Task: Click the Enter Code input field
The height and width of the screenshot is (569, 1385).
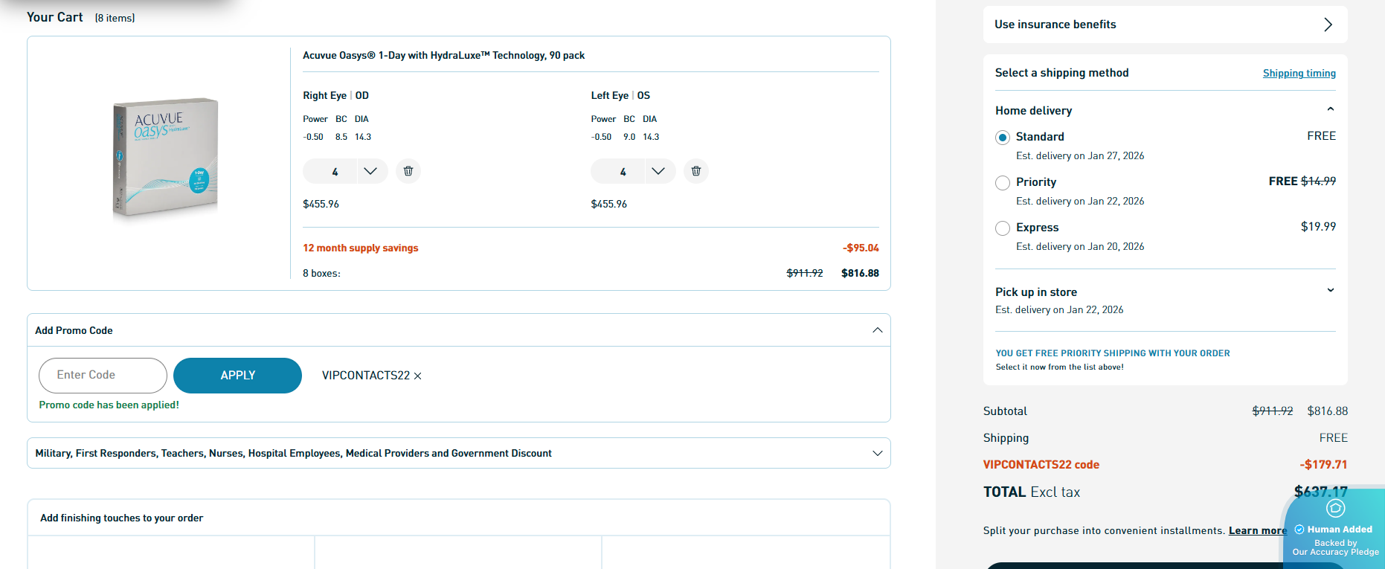Action: coord(103,376)
